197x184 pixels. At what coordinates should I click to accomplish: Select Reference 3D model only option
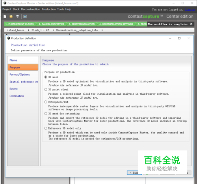pyautogui.click(x=46, y=128)
